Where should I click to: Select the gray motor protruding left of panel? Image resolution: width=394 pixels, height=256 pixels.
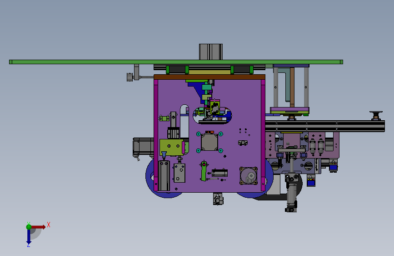click(143, 147)
